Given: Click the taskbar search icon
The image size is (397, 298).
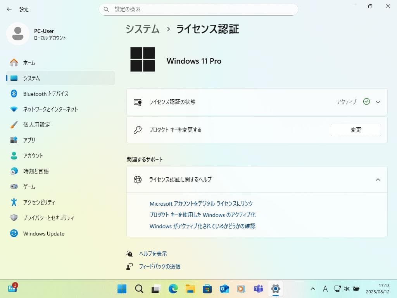Looking at the screenshot, I should 139,289.
